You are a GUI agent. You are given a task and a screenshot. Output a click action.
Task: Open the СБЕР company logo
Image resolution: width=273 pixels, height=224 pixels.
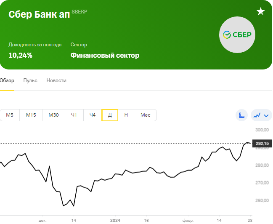coord(237,35)
